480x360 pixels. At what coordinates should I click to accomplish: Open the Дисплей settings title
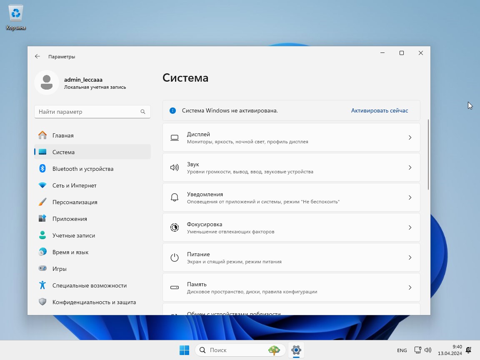[x=198, y=134]
